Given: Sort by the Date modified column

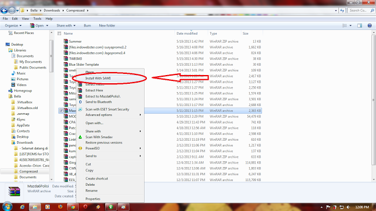Looking at the screenshot, I should pos(187,33).
